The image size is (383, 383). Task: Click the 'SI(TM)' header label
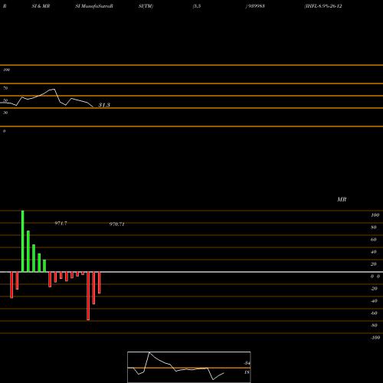(146, 6)
